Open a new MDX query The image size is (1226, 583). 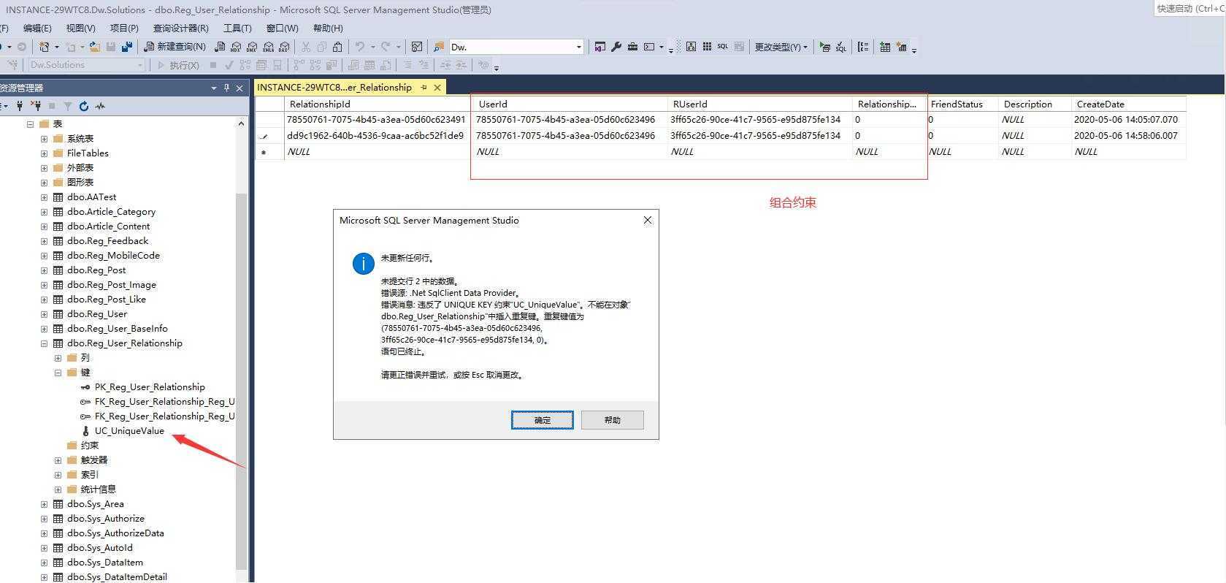point(236,47)
